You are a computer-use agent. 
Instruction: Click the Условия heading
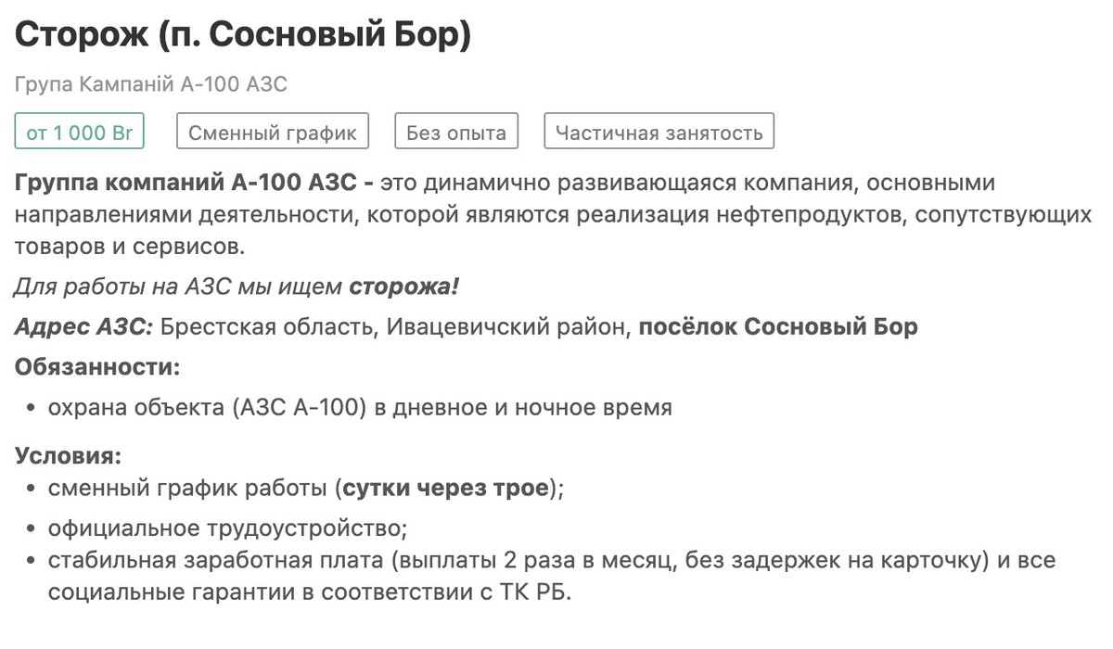point(68,456)
